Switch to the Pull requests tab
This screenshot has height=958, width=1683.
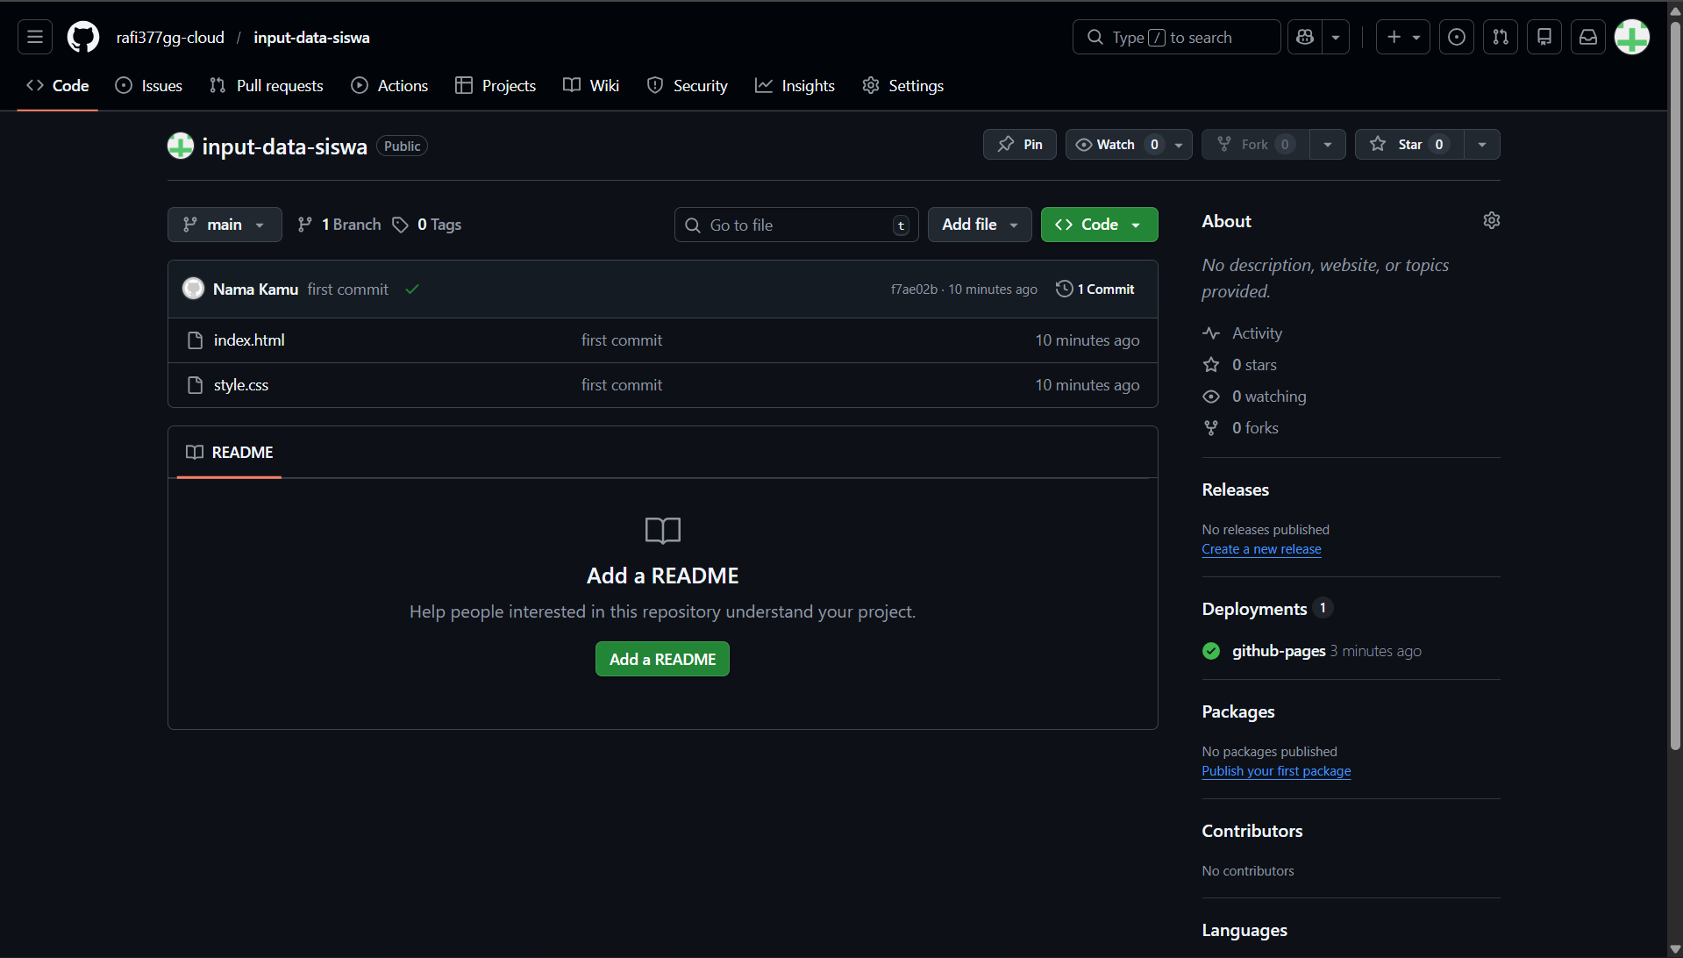pyautogui.click(x=266, y=85)
